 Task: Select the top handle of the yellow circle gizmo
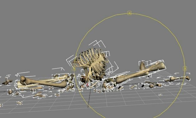tap(130, 13)
